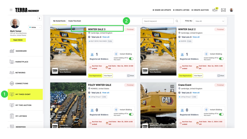Open Winter Sale 3 excavator thumbnail
This screenshot has width=247, height=139.
(x=68, y=51)
